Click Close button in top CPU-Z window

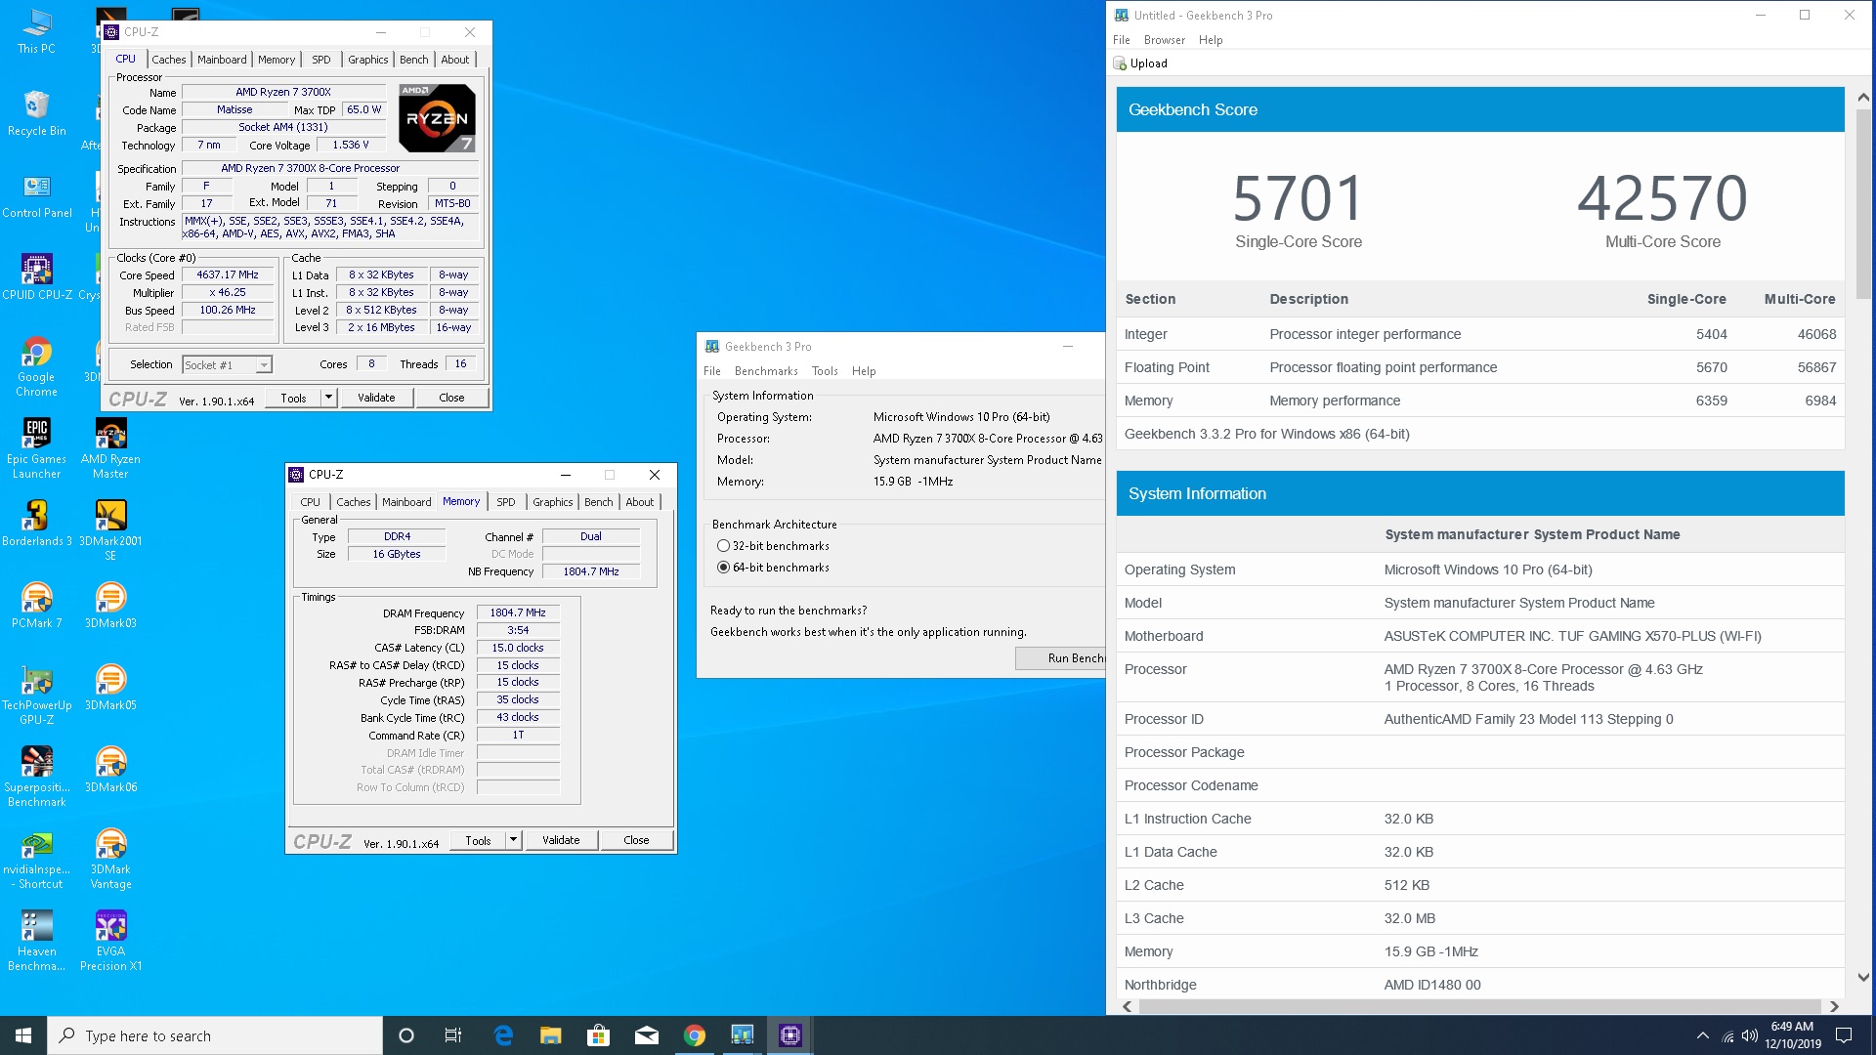tap(451, 398)
